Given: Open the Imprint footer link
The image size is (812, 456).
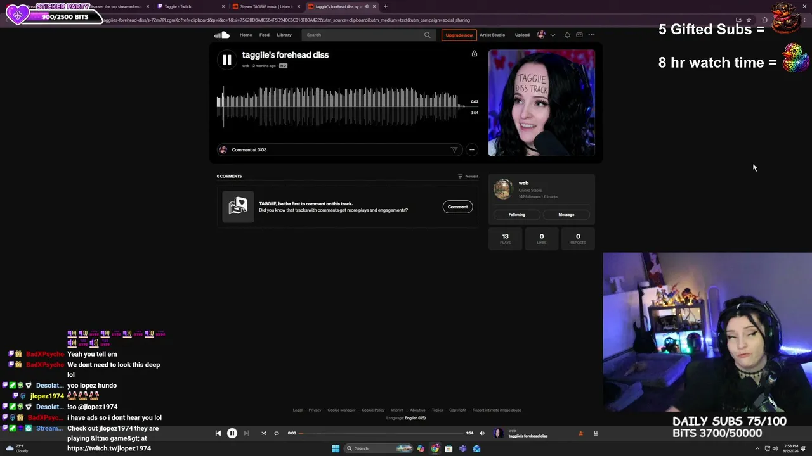Looking at the screenshot, I should (x=397, y=410).
